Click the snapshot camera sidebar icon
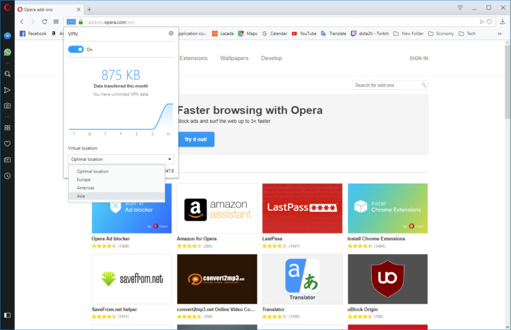 [x=7, y=106]
